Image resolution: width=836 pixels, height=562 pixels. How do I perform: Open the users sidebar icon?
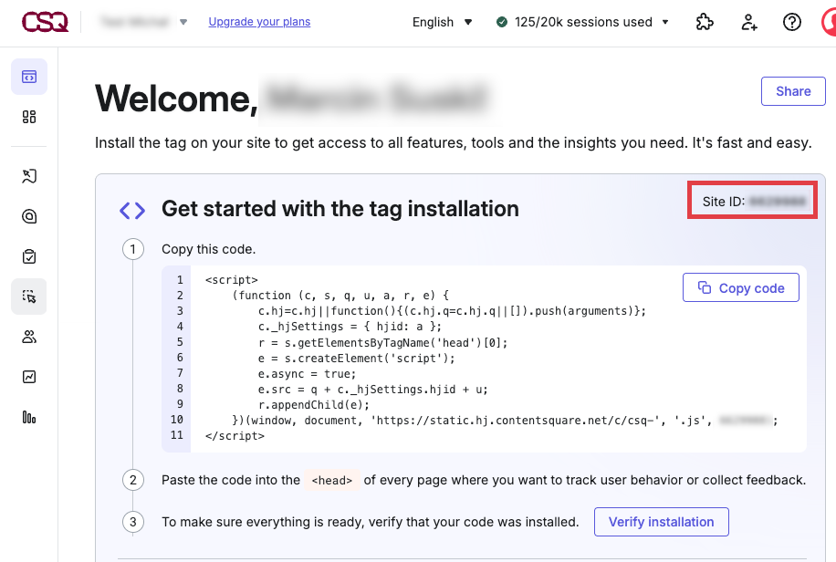point(29,337)
